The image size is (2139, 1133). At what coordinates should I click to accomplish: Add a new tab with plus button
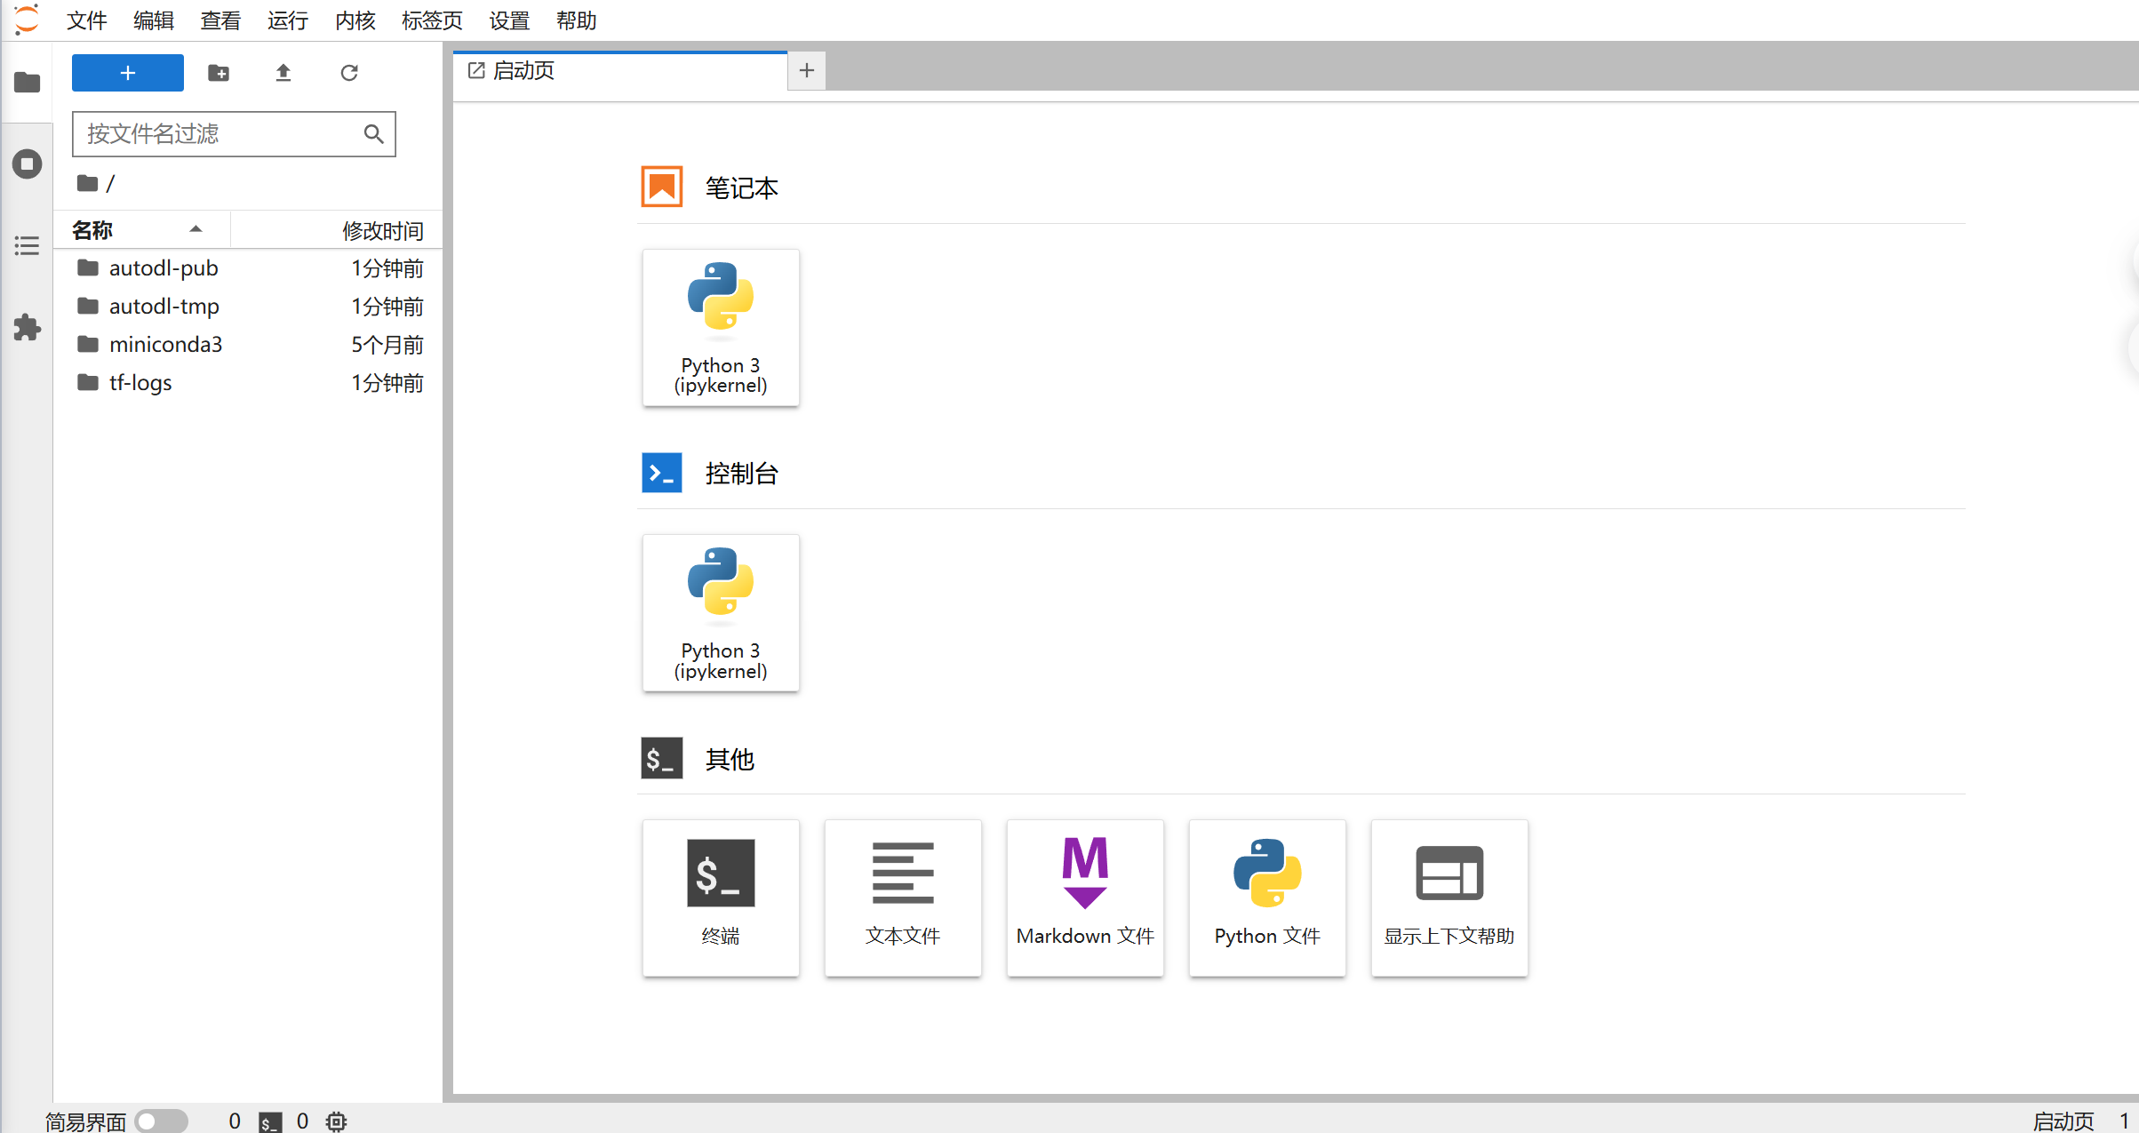(807, 70)
